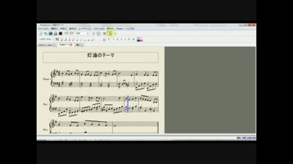Screen dimensions: 293x164
Task: Select the 32nd note duration
Action: (66, 39)
